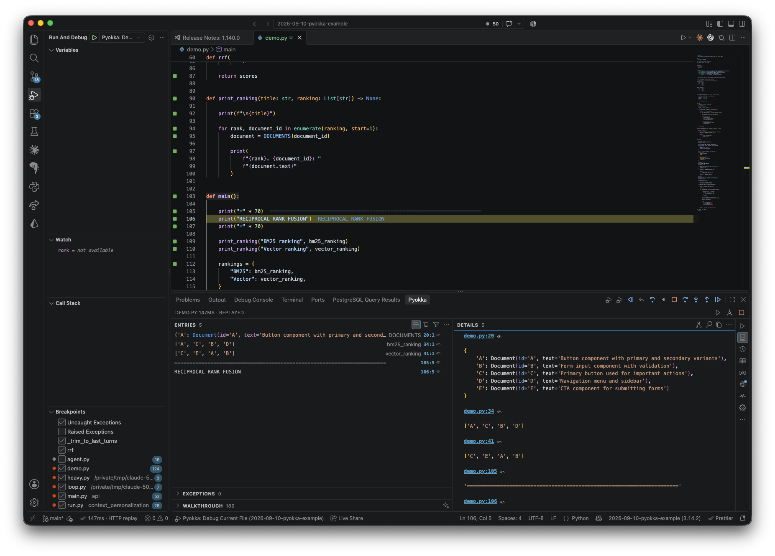Open the Python view in activity bar
Viewport: 775px width, 556px height.
point(34,187)
